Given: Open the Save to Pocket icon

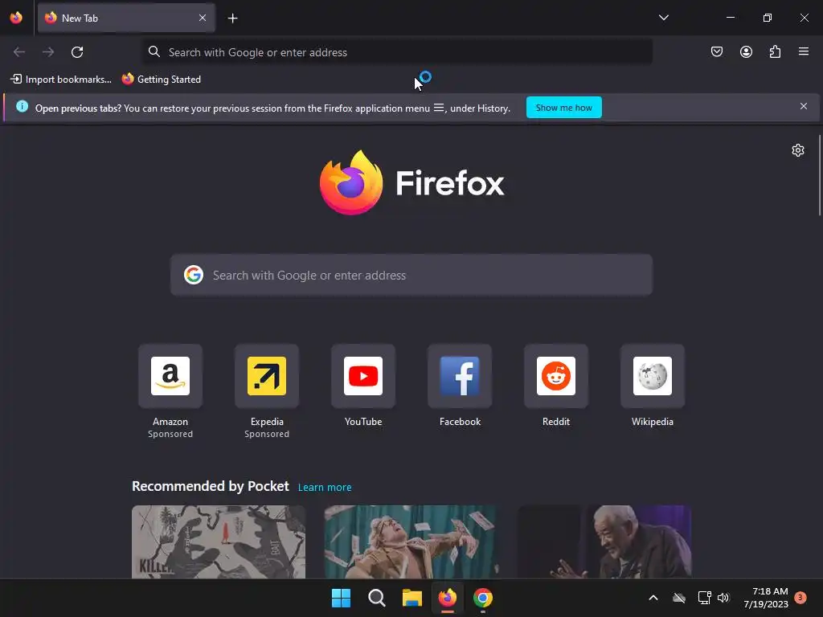Looking at the screenshot, I should tap(716, 51).
